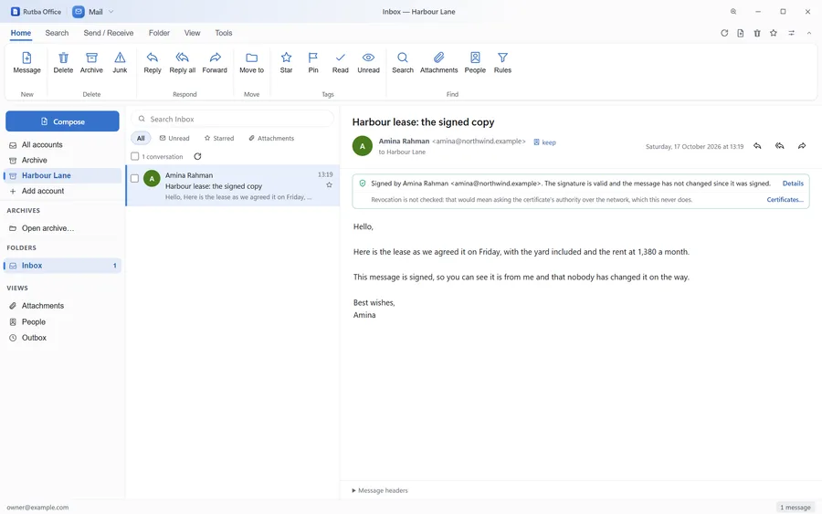This screenshot has width=822, height=514.
Task: Switch to the Home ribbon tab
Action: tap(21, 33)
